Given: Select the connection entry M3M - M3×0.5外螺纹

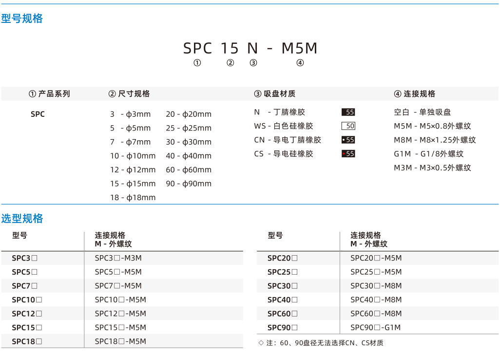Looking at the screenshot, I should 432,168.
